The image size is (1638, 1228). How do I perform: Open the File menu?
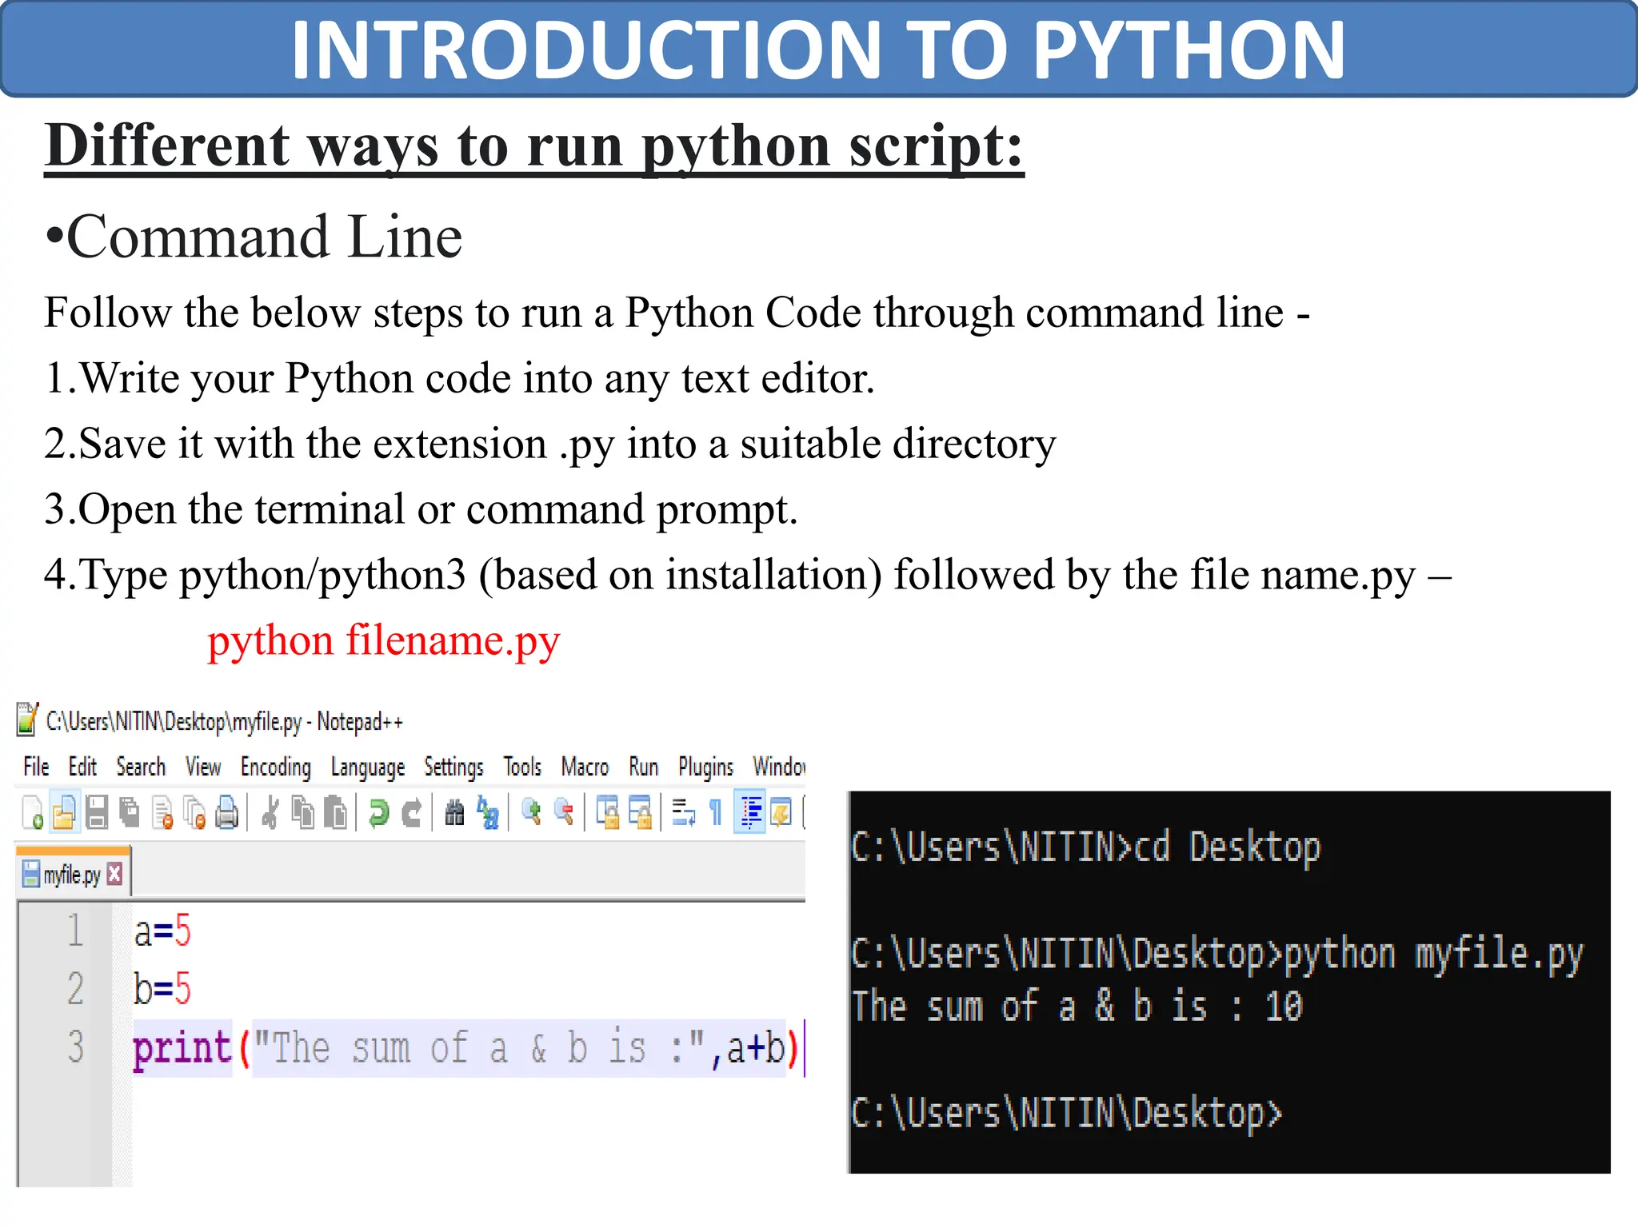(36, 767)
